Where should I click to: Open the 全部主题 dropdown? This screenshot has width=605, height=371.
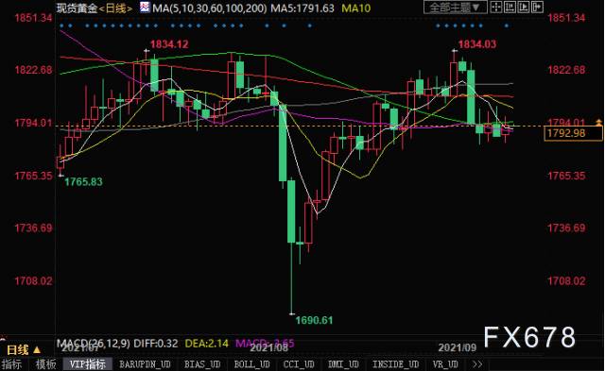(x=456, y=8)
